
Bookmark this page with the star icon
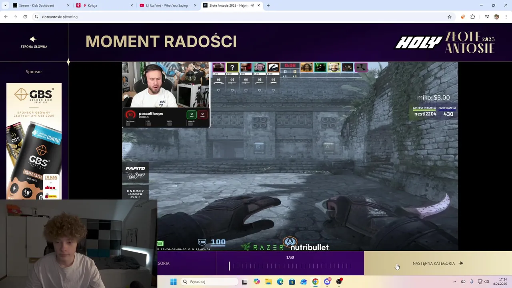tap(450, 17)
